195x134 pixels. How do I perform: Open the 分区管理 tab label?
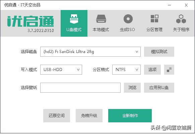click(x=154, y=30)
